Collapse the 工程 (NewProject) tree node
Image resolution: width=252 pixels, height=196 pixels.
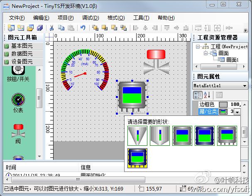tap(198, 47)
